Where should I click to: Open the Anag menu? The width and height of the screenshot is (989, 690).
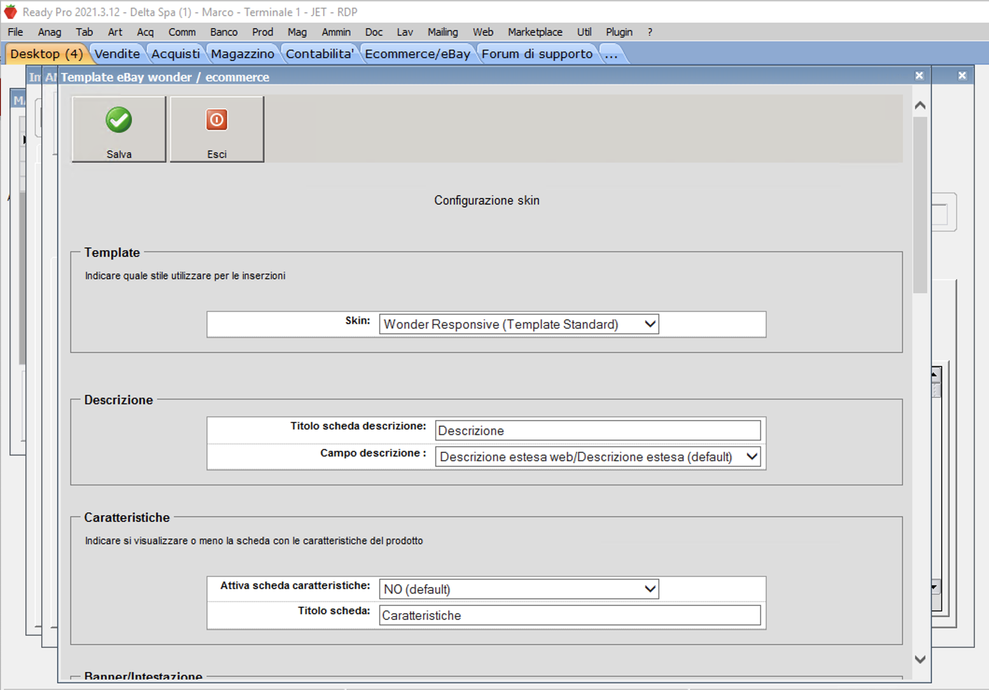(x=49, y=32)
